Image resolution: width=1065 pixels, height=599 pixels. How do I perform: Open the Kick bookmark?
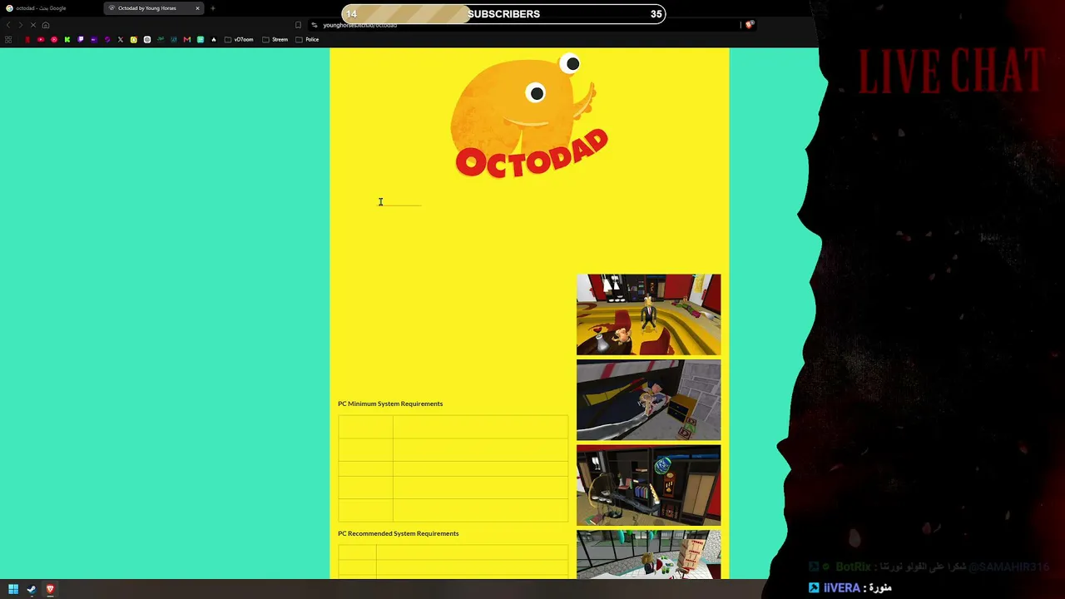[67, 39]
